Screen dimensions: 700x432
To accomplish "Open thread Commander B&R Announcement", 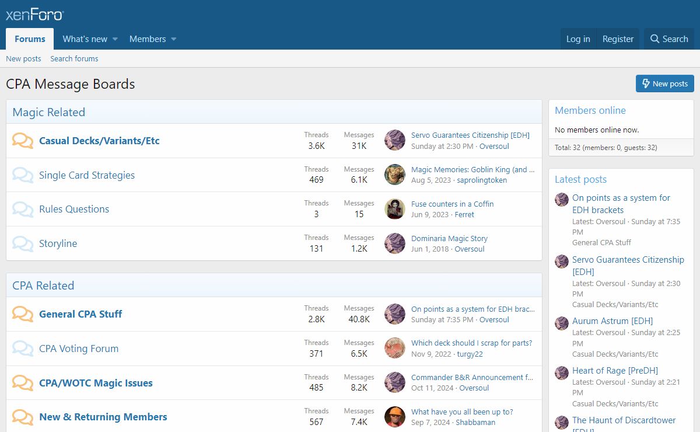I will click(x=472, y=377).
